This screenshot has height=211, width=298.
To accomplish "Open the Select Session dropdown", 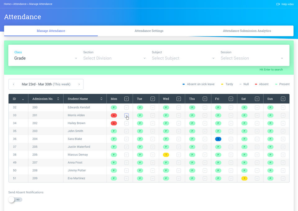I will [x=252, y=58].
